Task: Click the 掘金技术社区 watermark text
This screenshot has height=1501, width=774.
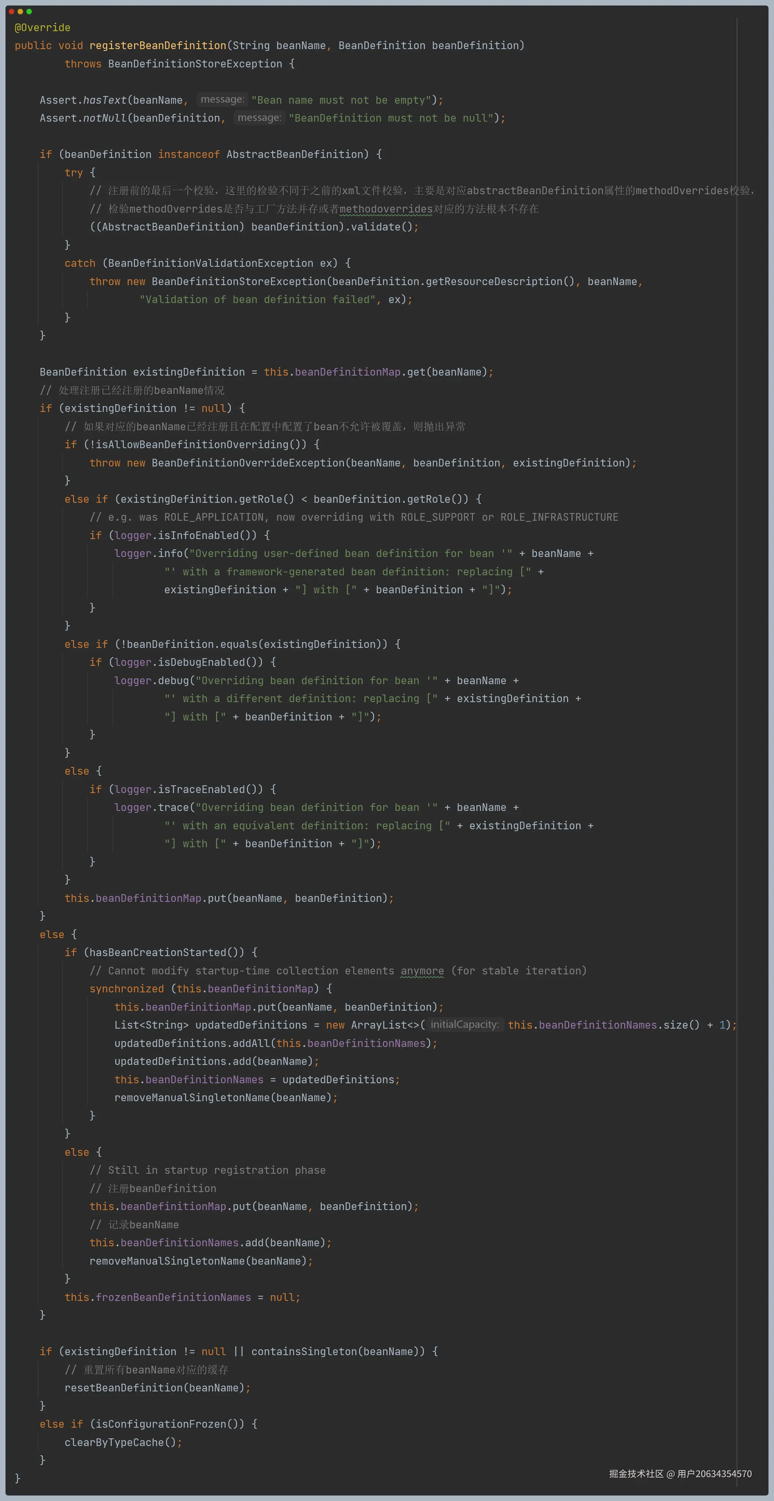Action: pos(636,1474)
